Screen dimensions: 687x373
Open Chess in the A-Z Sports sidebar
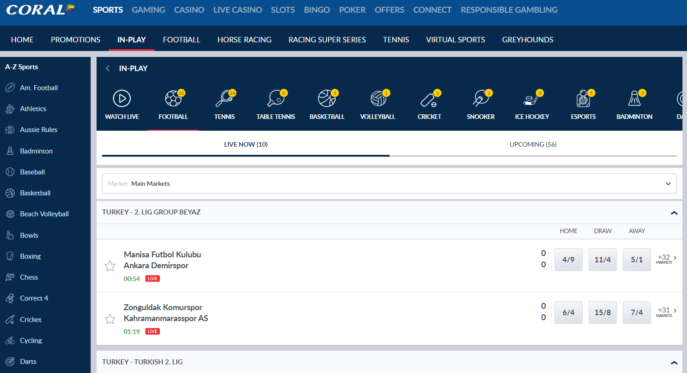tap(29, 277)
